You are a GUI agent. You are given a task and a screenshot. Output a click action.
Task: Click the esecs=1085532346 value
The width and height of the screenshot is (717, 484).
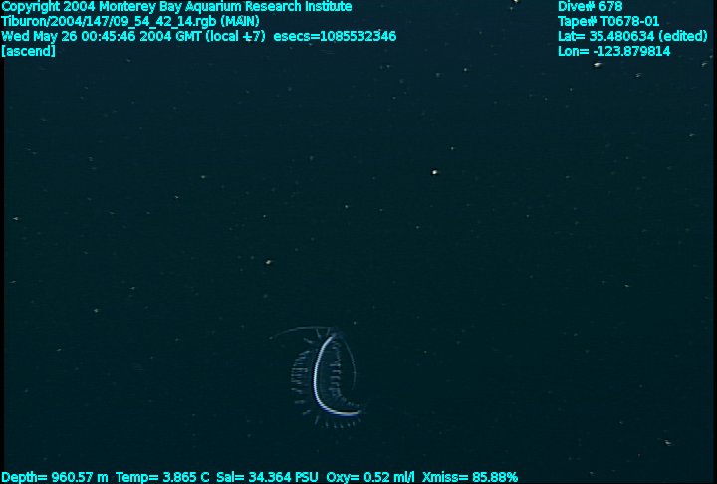pyautogui.click(x=335, y=36)
